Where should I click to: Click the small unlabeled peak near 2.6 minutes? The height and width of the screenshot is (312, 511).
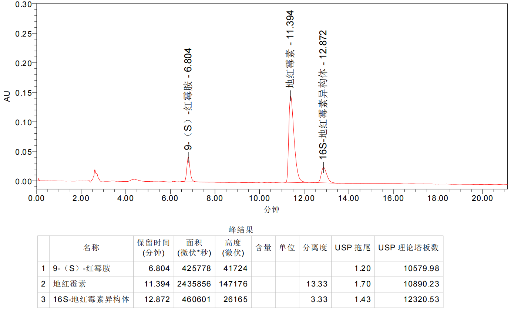click(x=95, y=172)
